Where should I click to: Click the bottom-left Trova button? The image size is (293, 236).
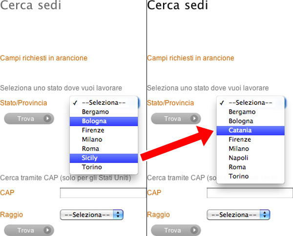(x=28, y=230)
